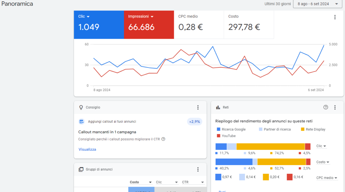Viewport: 345px width, 192px height.
Task: Select the CPC medio metric tile
Action: pyautogui.click(x=199, y=25)
